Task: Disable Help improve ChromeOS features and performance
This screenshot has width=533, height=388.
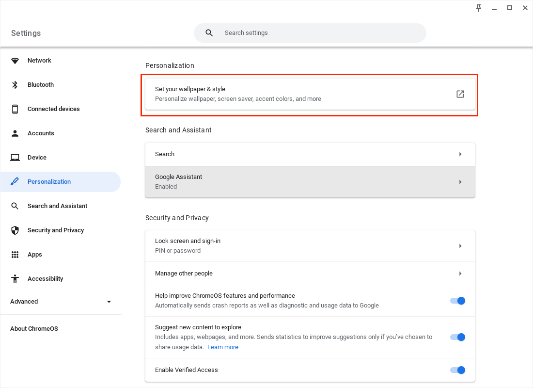Action: coord(457,301)
